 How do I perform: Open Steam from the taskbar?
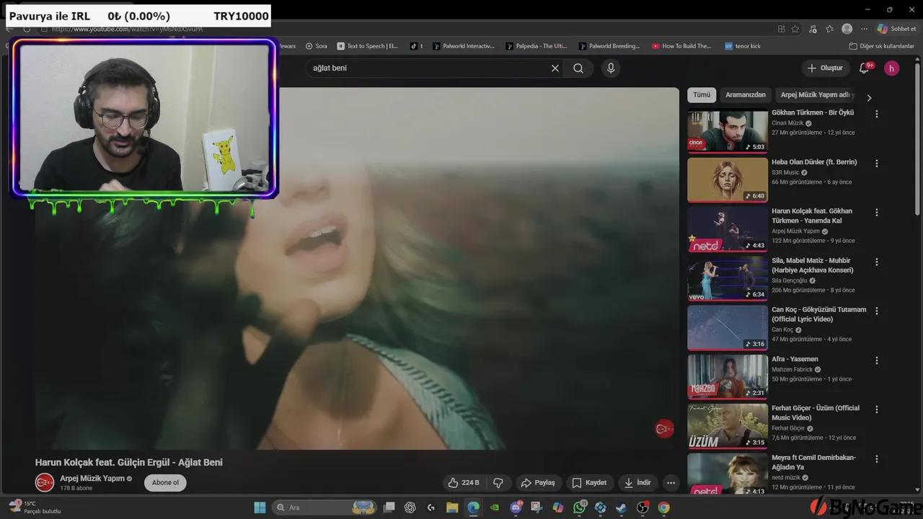point(622,507)
